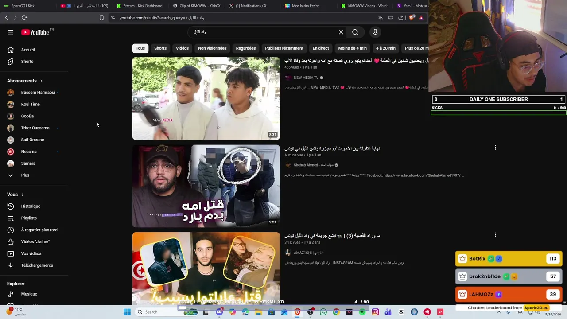The width and height of the screenshot is (567, 319).
Task: Switch to KIMOWW Videos tab
Action: point(364,6)
